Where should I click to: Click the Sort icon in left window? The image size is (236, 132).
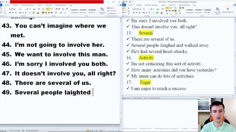pos(63,9)
